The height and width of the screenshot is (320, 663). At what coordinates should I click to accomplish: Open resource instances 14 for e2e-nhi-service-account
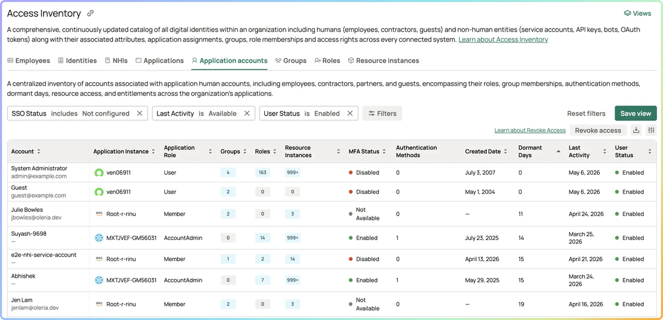click(x=293, y=259)
